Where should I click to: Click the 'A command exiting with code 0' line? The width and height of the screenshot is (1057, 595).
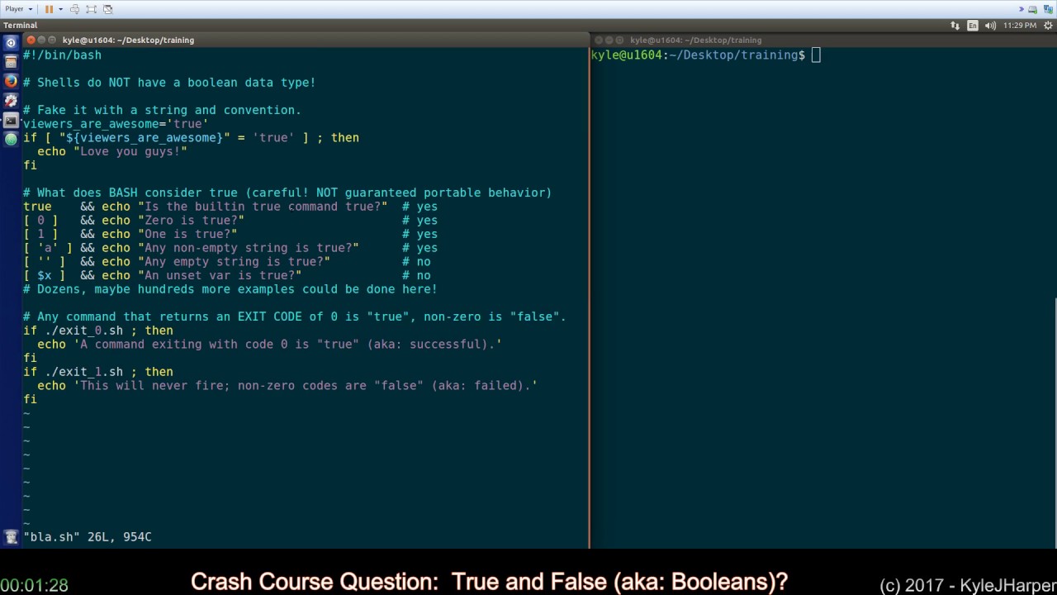[270, 345]
